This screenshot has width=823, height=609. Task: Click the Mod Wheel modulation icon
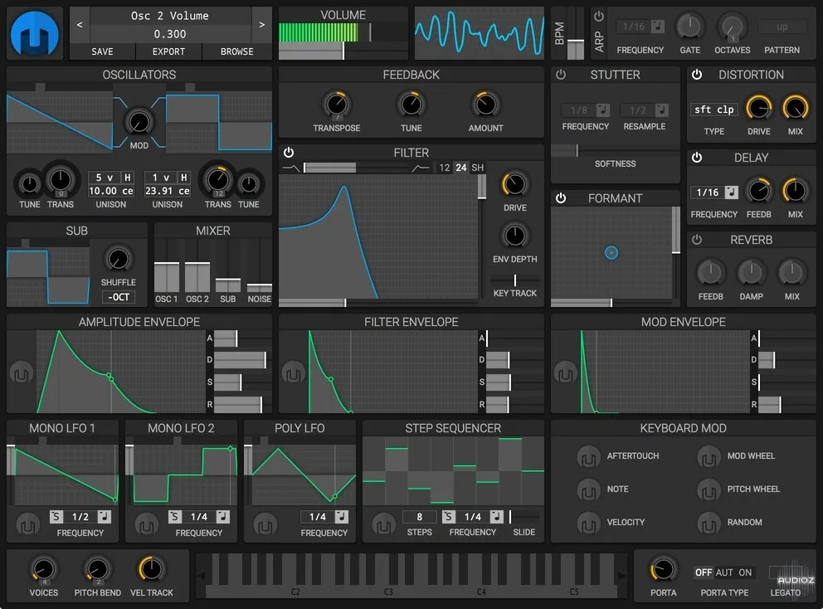pos(709,456)
